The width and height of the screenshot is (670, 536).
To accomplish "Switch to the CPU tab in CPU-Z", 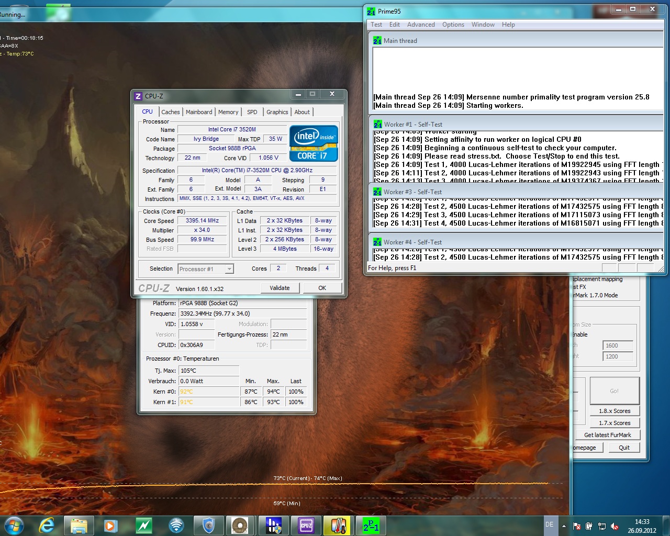I will click(148, 111).
